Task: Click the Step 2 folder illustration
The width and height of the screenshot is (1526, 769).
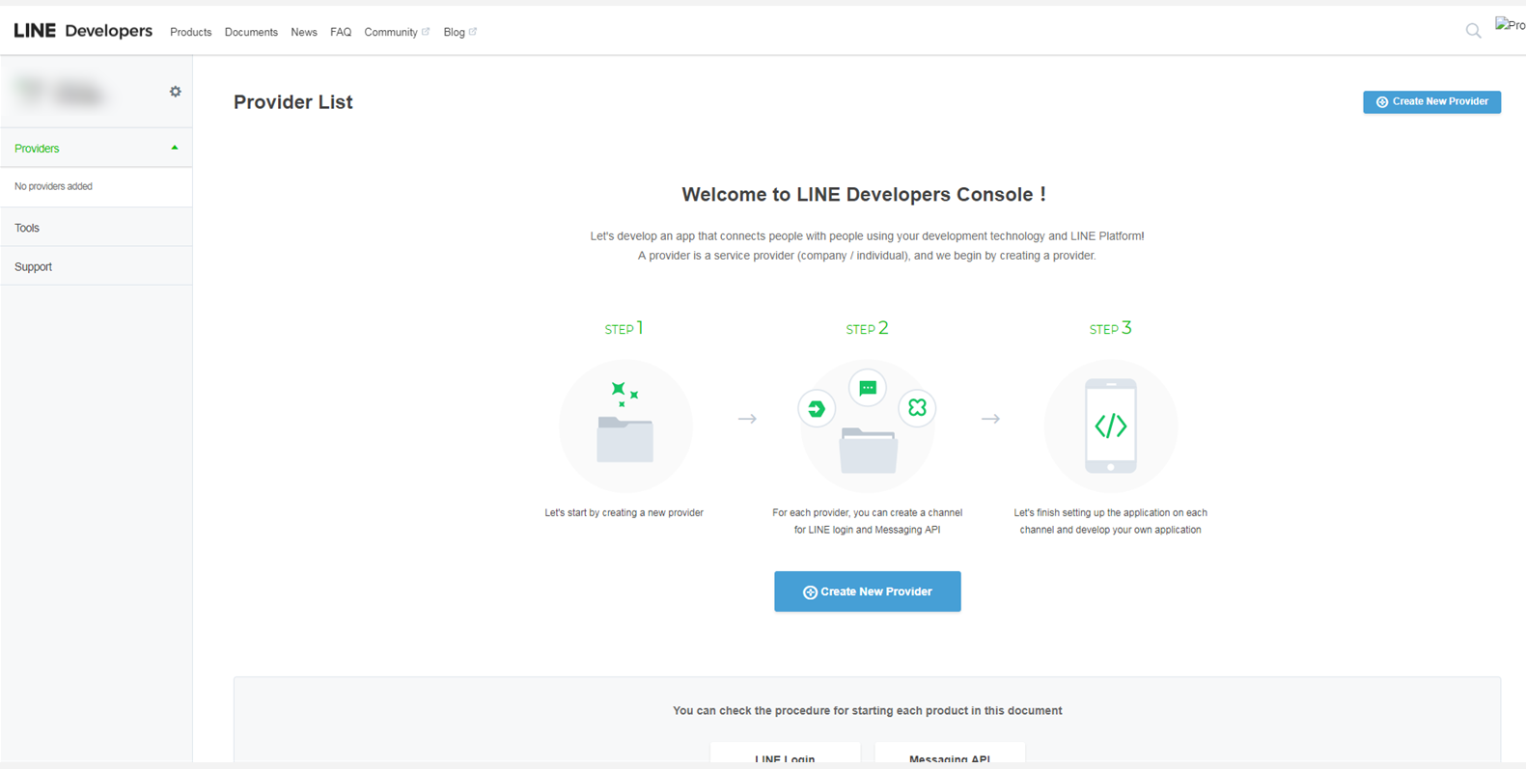Action: click(868, 450)
